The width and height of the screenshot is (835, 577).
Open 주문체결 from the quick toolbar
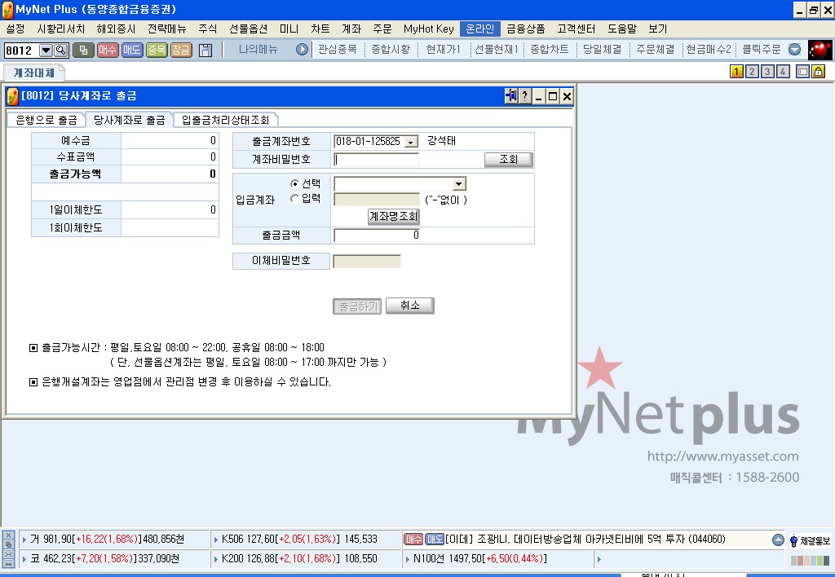coord(656,50)
